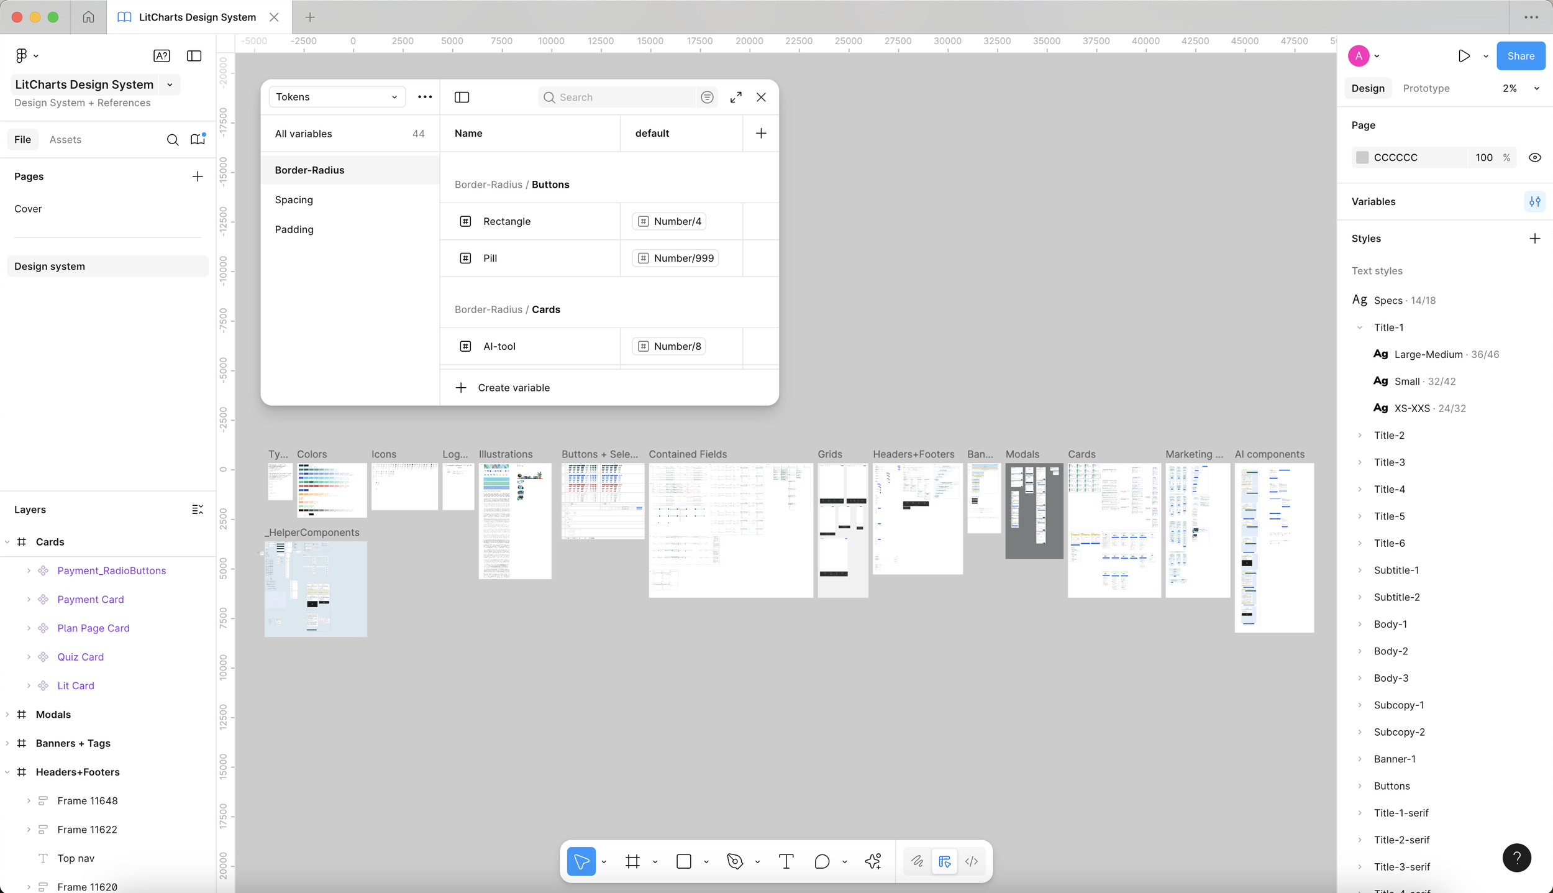Select the Comment tool
The width and height of the screenshot is (1553, 893).
pyautogui.click(x=822, y=861)
